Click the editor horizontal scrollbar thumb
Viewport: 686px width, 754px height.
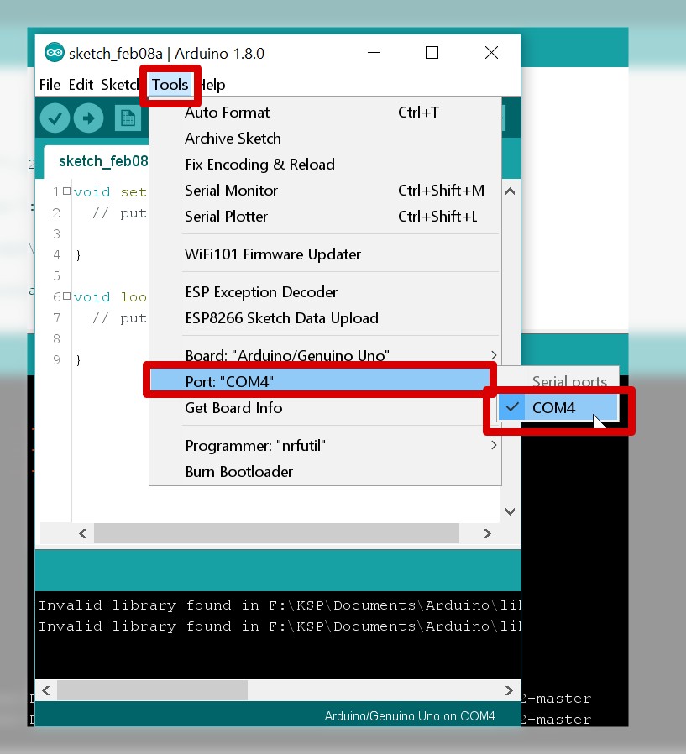[x=276, y=533]
